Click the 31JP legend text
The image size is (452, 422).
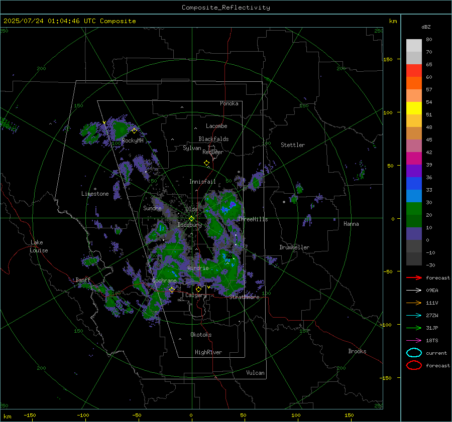(x=432, y=328)
